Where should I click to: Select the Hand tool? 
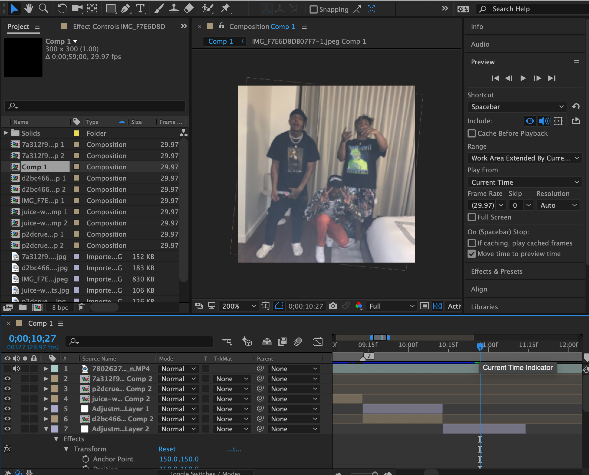29,9
